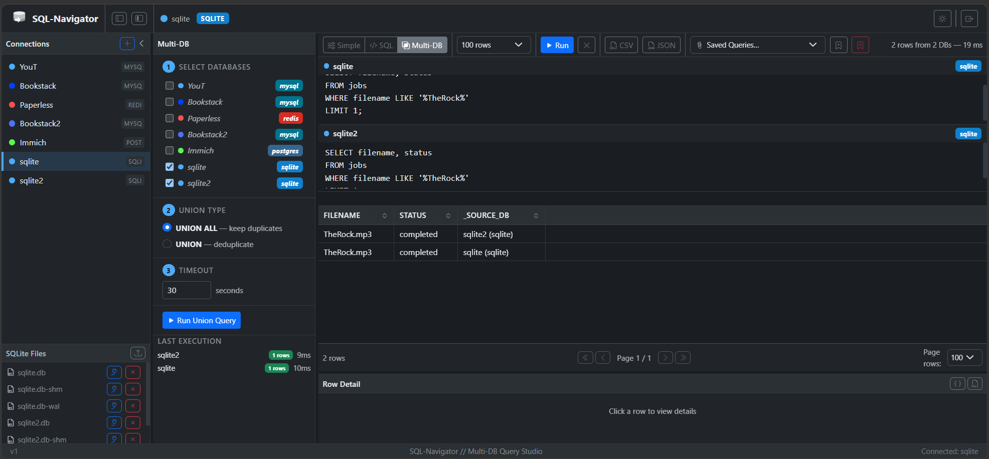
Task: Remove sqlite.db with red X
Action: click(x=133, y=372)
